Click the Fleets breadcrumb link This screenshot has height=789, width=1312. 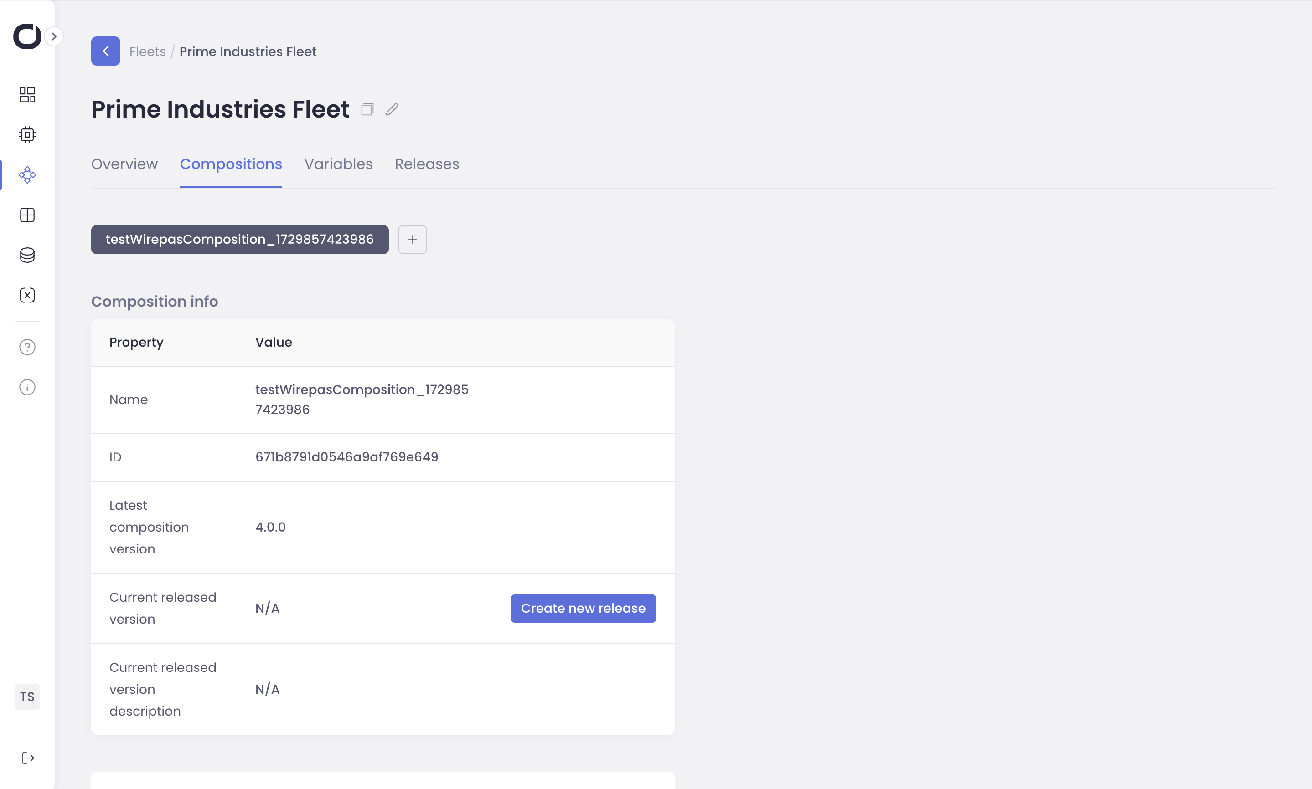coord(147,51)
